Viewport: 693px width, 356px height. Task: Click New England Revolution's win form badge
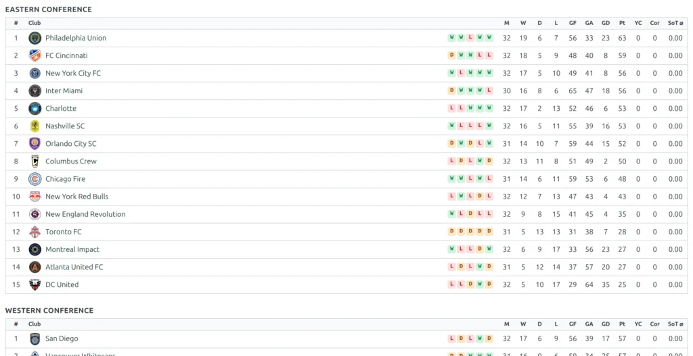(451, 214)
